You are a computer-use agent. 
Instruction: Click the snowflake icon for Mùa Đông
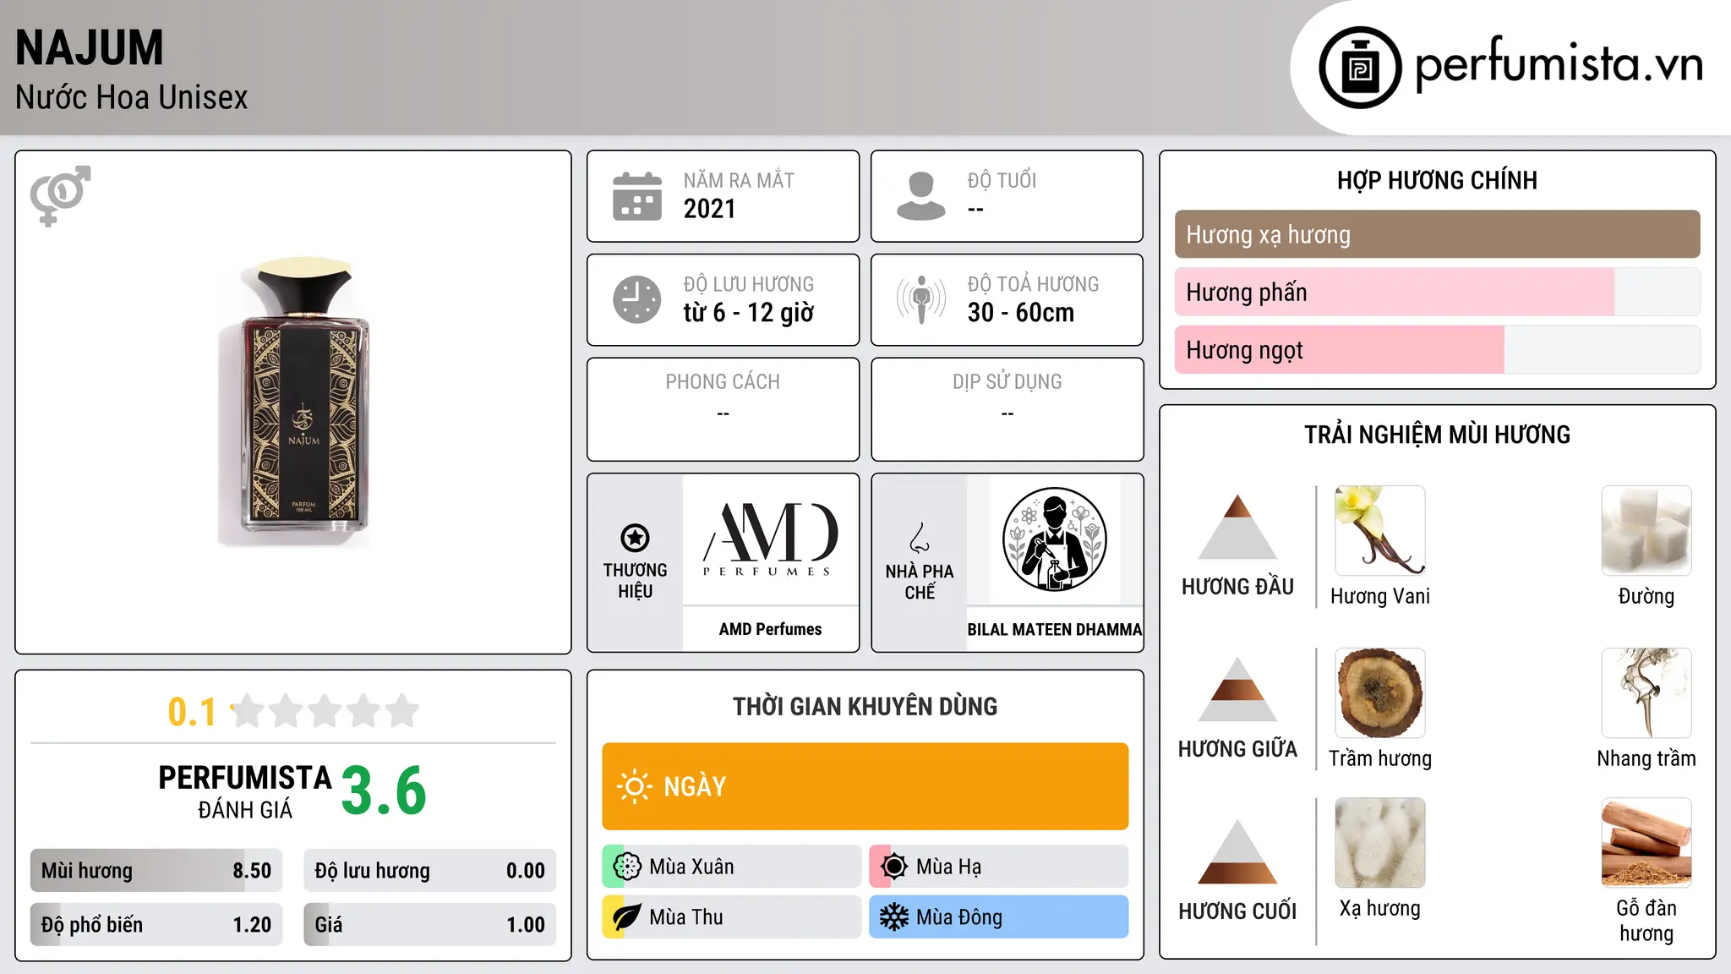[x=894, y=917]
